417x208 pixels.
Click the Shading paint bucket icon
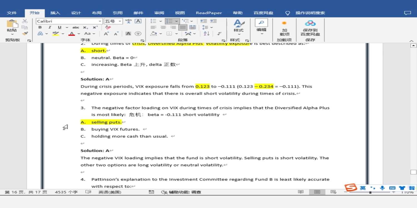[153, 34]
